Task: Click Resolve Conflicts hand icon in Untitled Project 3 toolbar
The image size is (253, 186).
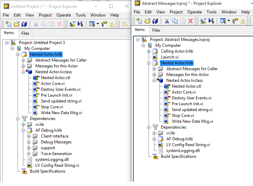Action: [104, 24]
